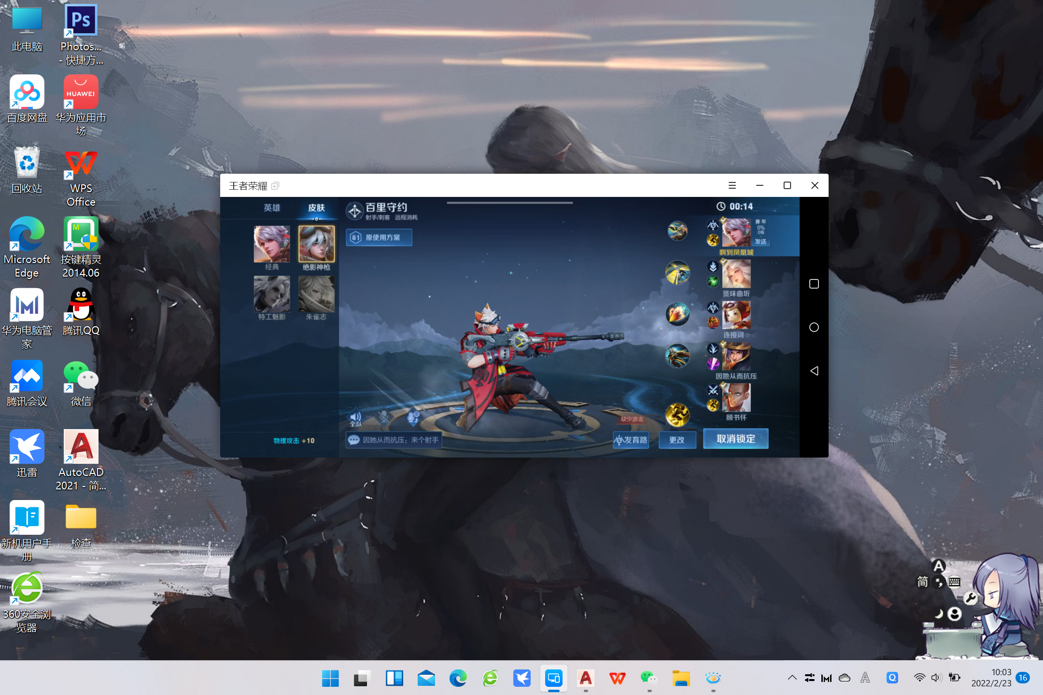Click the 贤味曲圻 player hero portrait

[x=736, y=274]
